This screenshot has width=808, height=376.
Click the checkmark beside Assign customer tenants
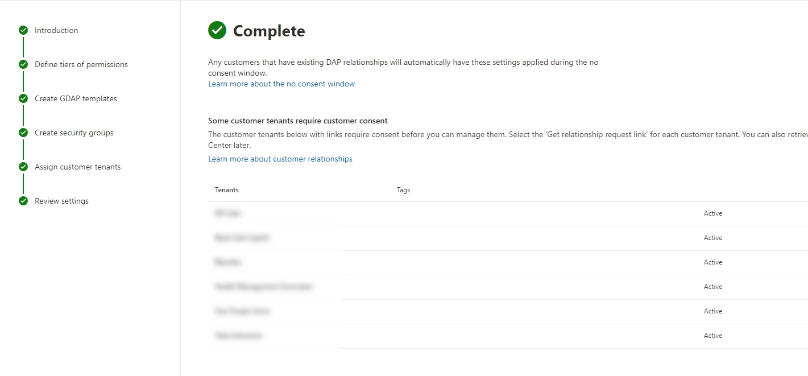coord(23,167)
